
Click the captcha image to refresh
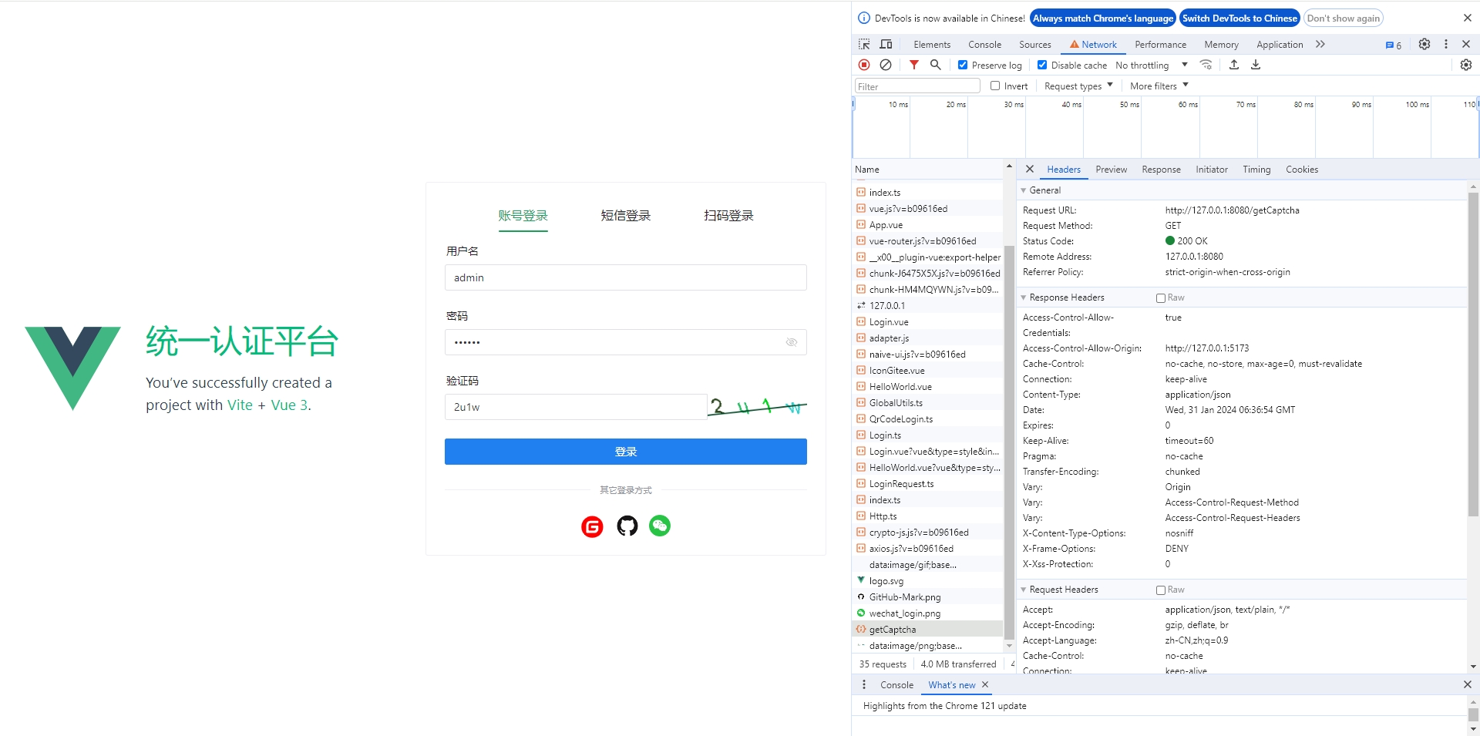click(757, 407)
